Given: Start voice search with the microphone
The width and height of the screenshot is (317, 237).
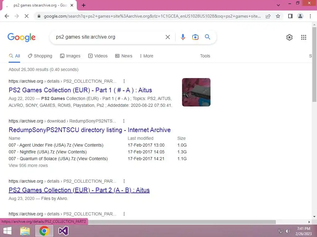Looking at the screenshot, I should point(183,37).
